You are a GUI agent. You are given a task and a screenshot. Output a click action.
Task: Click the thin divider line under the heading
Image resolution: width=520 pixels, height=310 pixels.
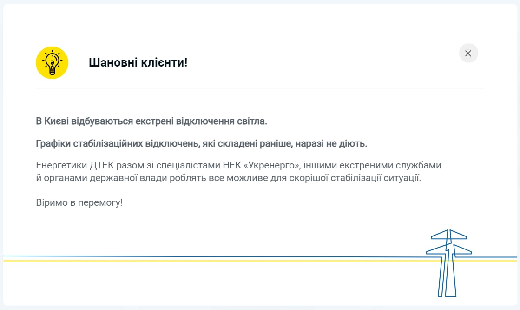point(260,89)
